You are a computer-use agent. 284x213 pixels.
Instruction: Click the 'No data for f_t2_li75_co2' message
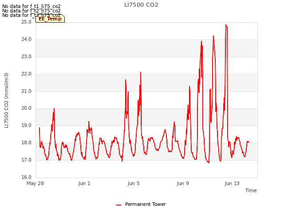[x=32, y=11]
